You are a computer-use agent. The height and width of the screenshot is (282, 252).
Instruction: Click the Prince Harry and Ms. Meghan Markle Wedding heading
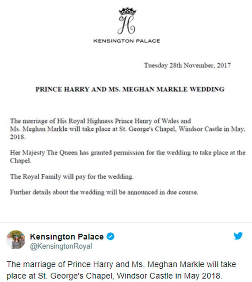click(130, 89)
